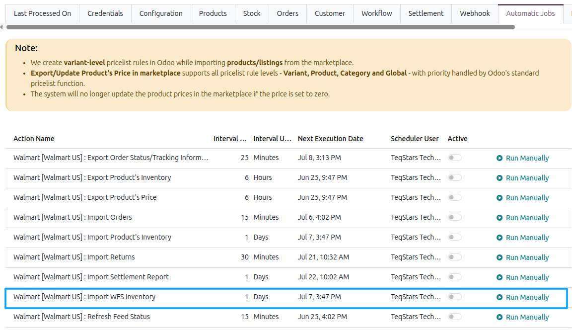The image size is (572, 335).
Task: Turn on Import Settlement Report active switch
Action: [x=454, y=277]
